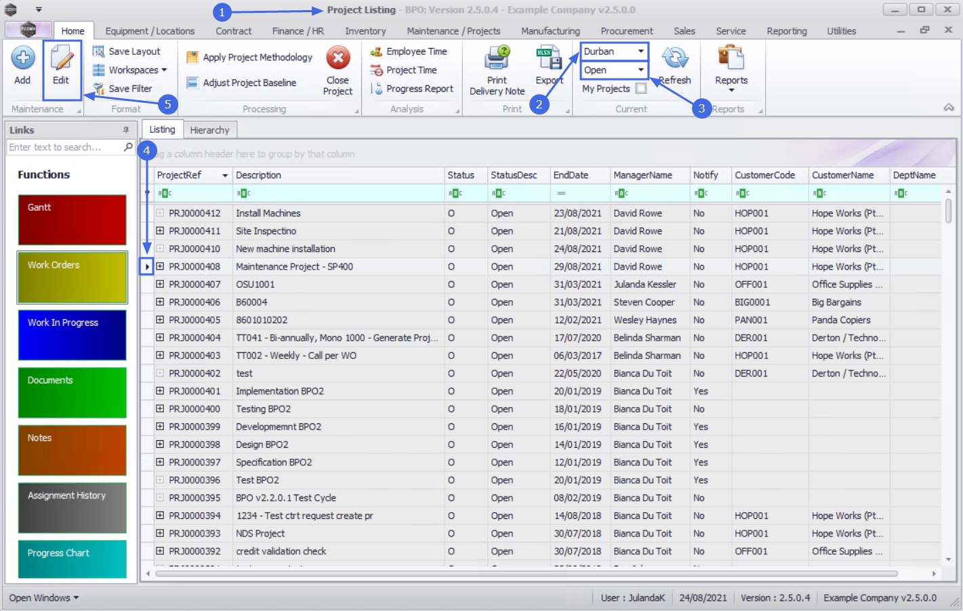The image size is (963, 611).
Task: Click the ManagerName column header
Action: (x=650, y=175)
